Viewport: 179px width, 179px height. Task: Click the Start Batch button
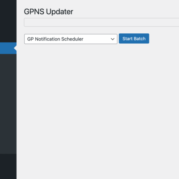(x=134, y=38)
